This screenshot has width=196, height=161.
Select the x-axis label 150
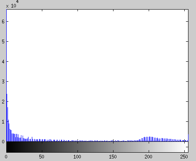point(113,157)
